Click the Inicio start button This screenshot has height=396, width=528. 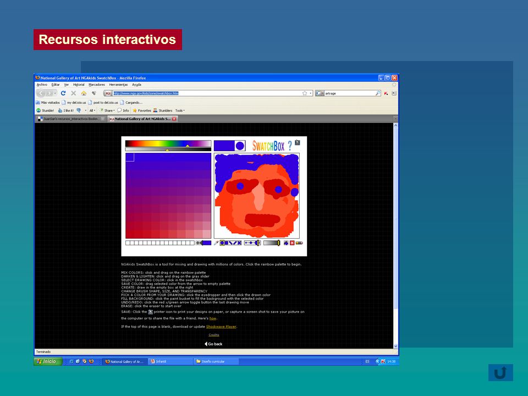48,361
